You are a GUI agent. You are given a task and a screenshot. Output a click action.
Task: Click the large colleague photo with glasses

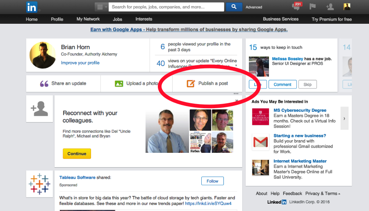click(167, 131)
